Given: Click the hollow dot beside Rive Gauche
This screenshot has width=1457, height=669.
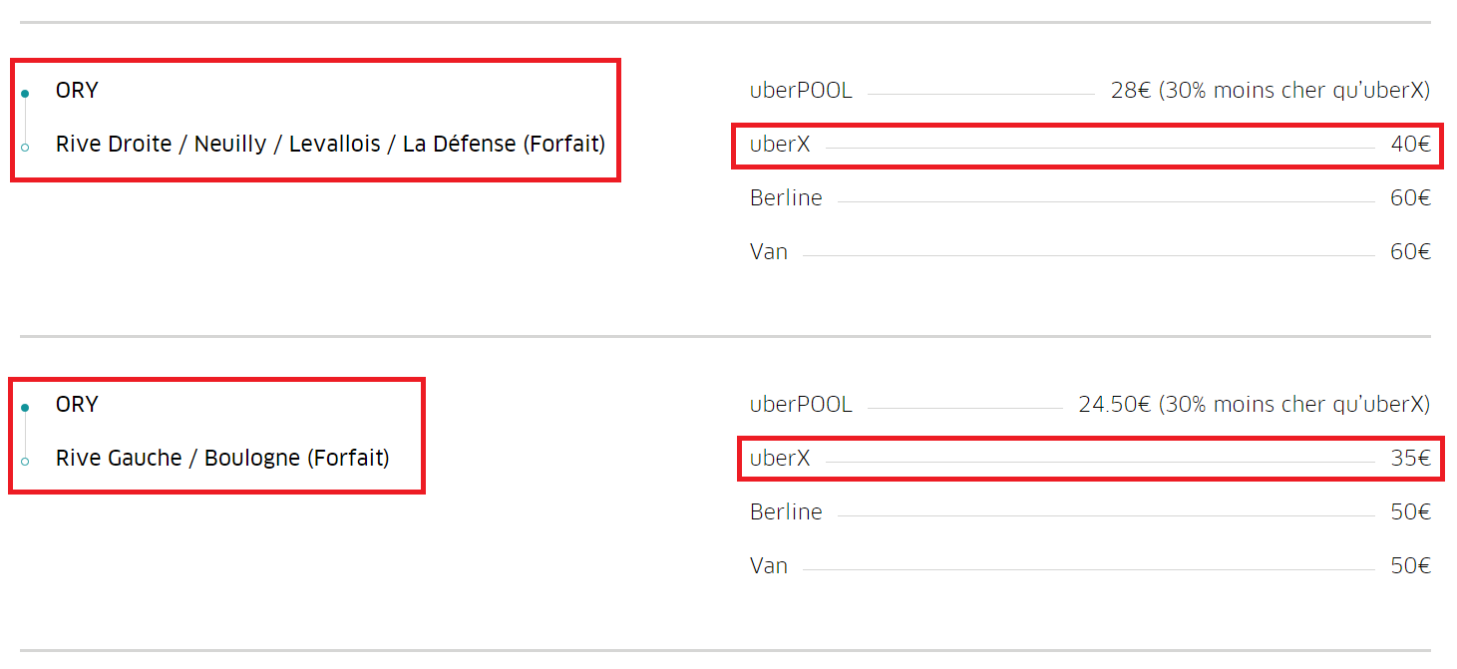Looking at the screenshot, I should pos(25,462).
